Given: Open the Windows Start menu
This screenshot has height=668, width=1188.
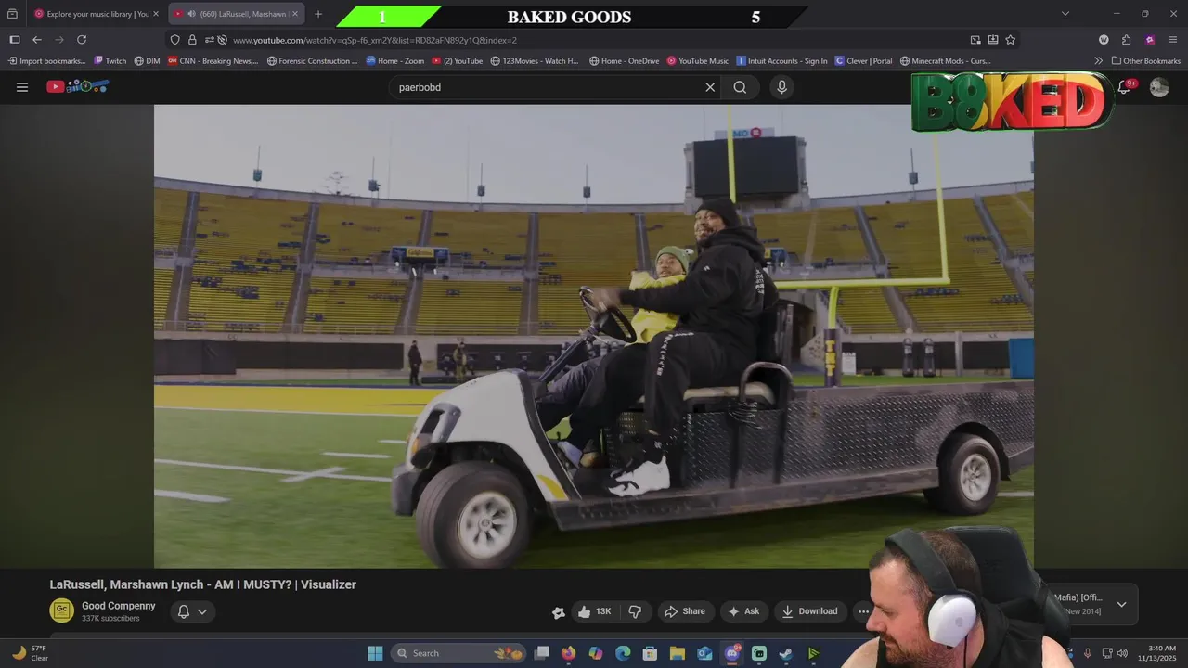Looking at the screenshot, I should tap(375, 653).
